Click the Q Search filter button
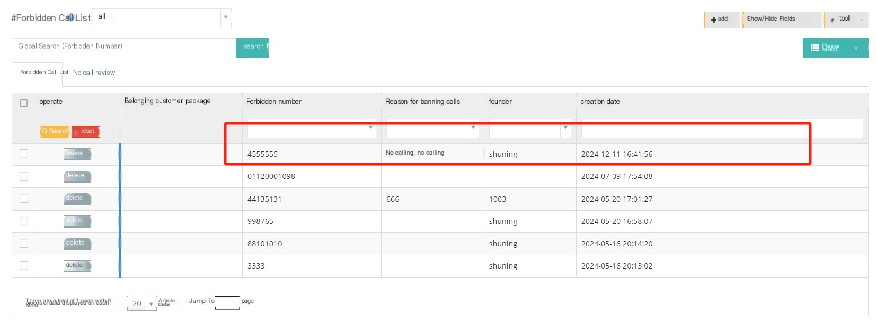Screen dimensions: 876x322 click(55, 131)
